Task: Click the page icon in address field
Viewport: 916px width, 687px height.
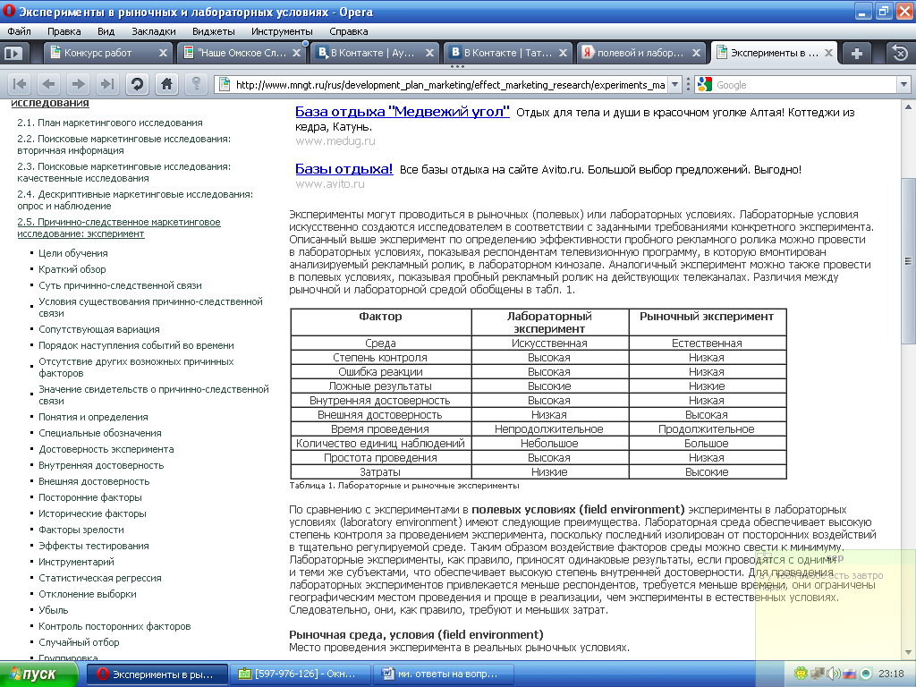Action: click(x=224, y=85)
